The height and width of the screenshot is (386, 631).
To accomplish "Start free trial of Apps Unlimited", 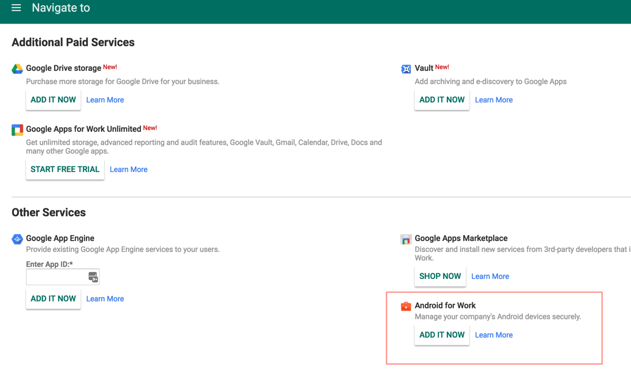I will (65, 170).
